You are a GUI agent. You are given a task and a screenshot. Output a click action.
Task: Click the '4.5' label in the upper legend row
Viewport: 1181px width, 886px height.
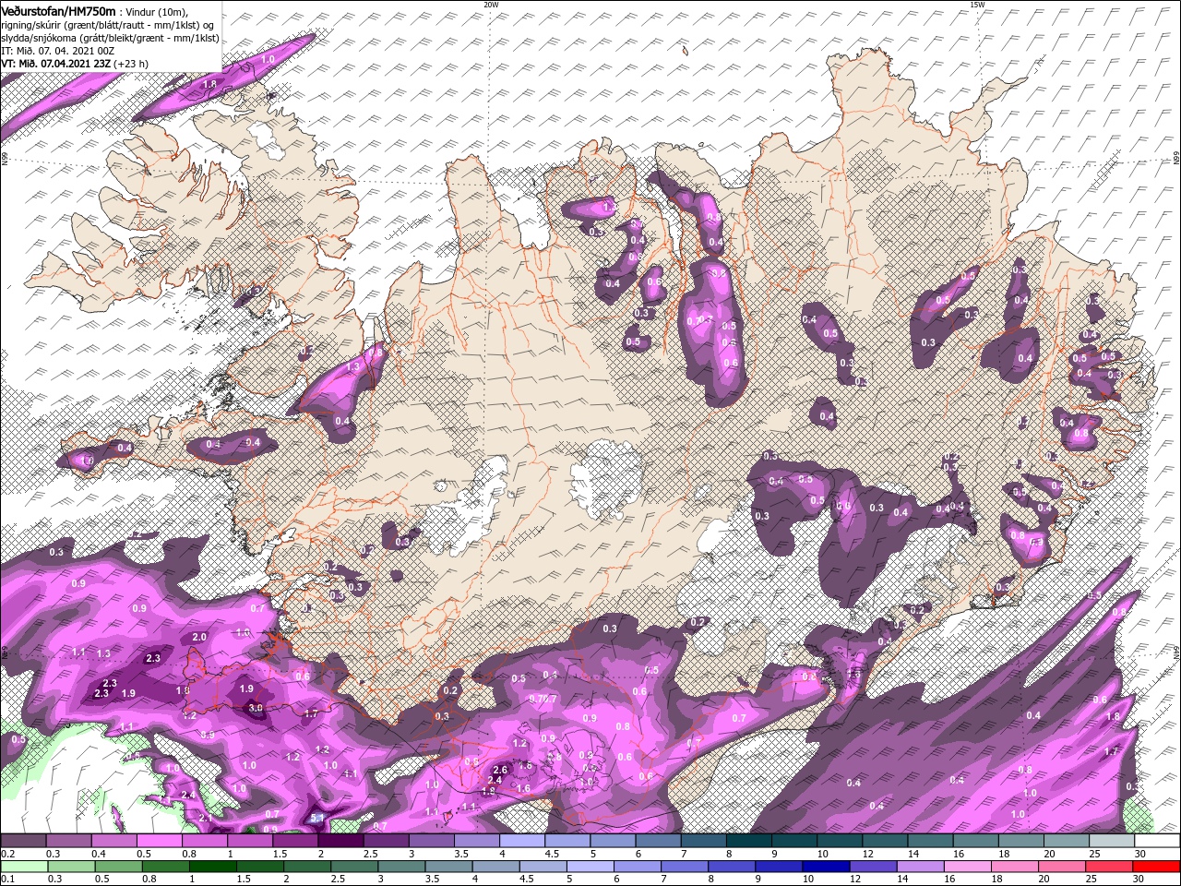coord(552,854)
